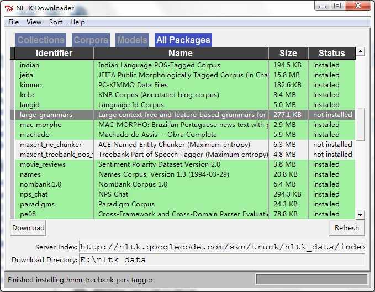Click the package list scrollbar thumb
The width and height of the screenshot is (375, 292).
point(360,124)
